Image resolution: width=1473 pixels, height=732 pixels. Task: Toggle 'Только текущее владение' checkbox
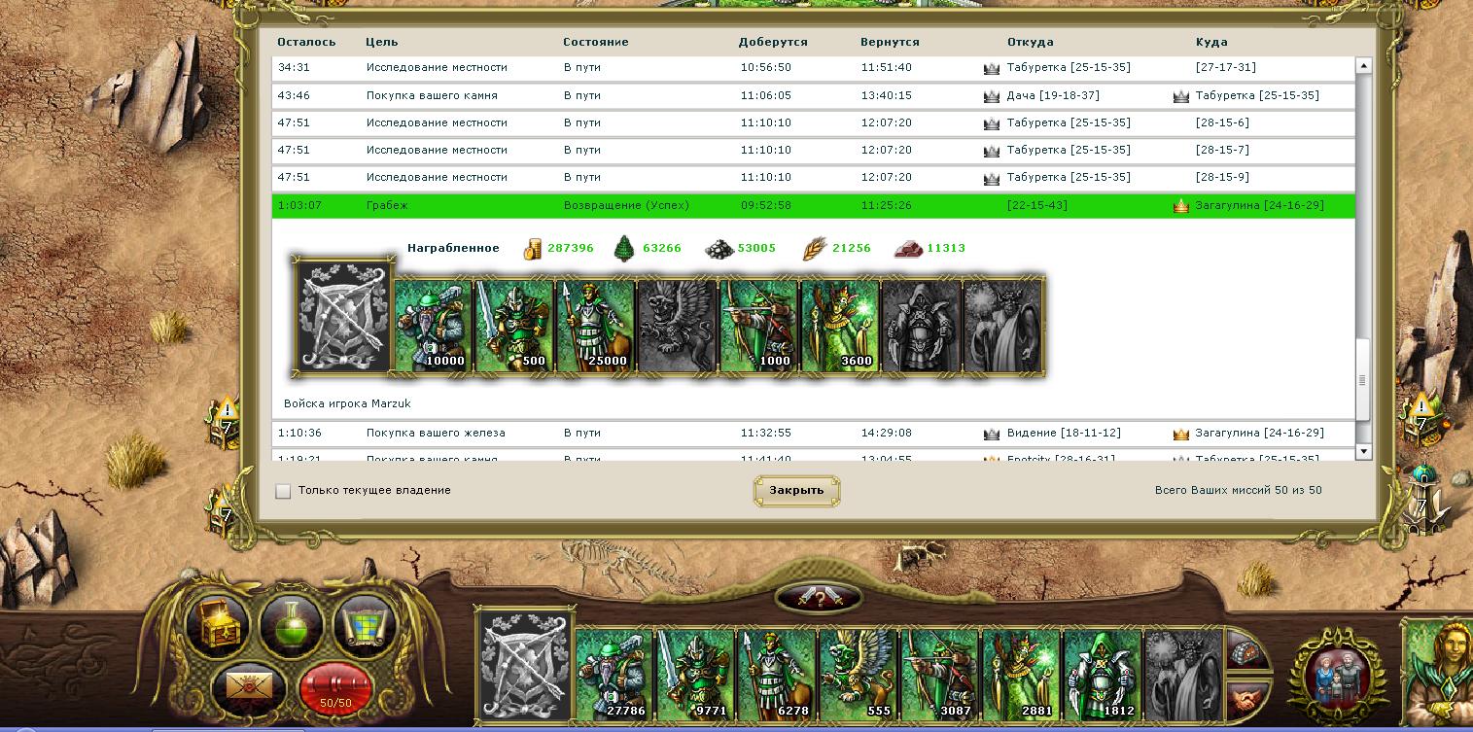(x=283, y=491)
